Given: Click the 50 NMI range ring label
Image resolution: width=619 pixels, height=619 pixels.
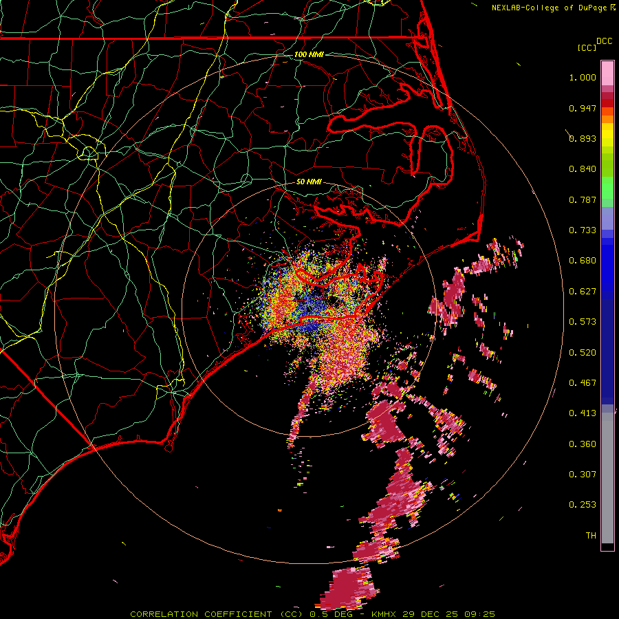Looking at the screenshot, I should 309,182.
